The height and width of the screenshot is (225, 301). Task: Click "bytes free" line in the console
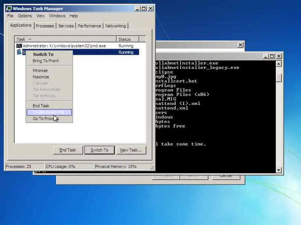[x=170, y=126]
